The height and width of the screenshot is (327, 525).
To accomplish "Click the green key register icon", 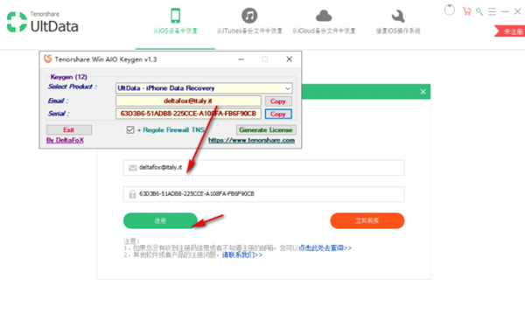I will (479, 11).
